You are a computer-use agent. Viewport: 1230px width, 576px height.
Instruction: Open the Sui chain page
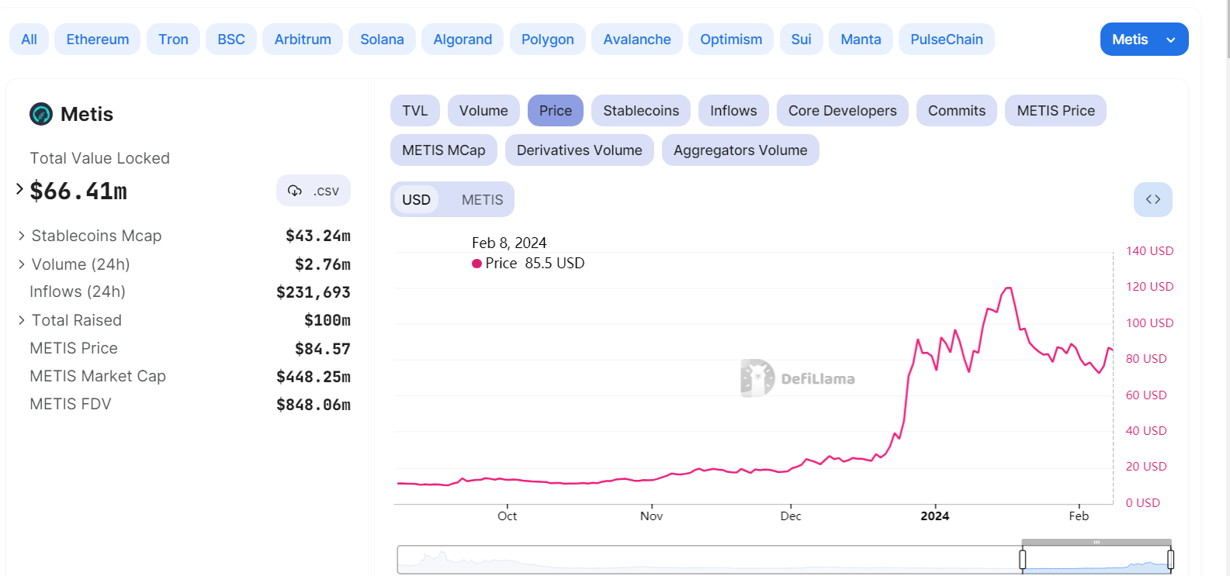(801, 40)
